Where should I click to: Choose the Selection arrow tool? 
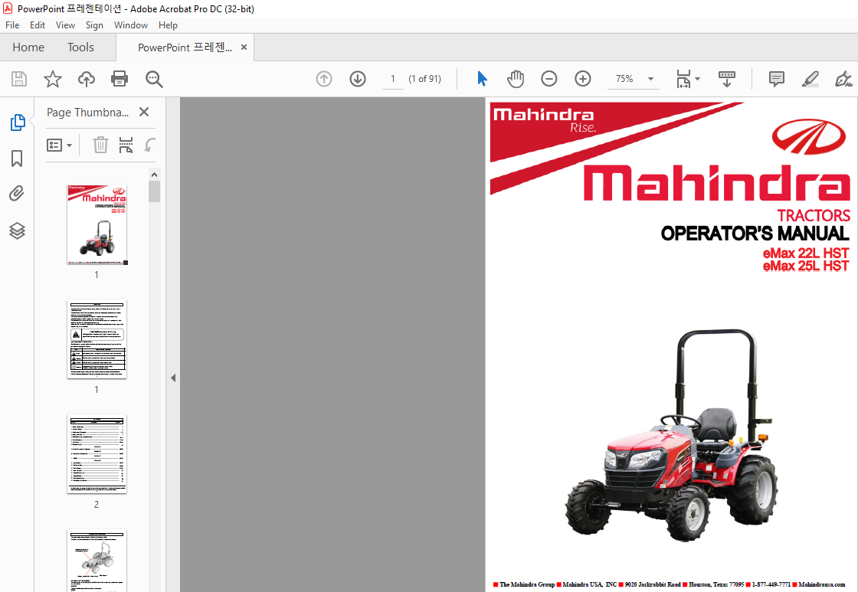pos(482,79)
